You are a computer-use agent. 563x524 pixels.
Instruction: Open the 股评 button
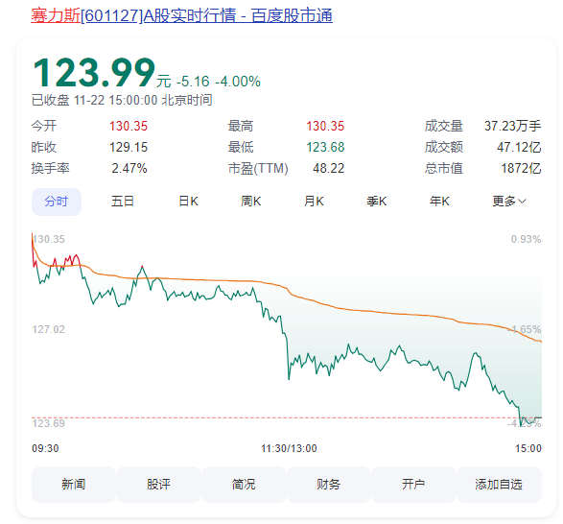(x=158, y=484)
